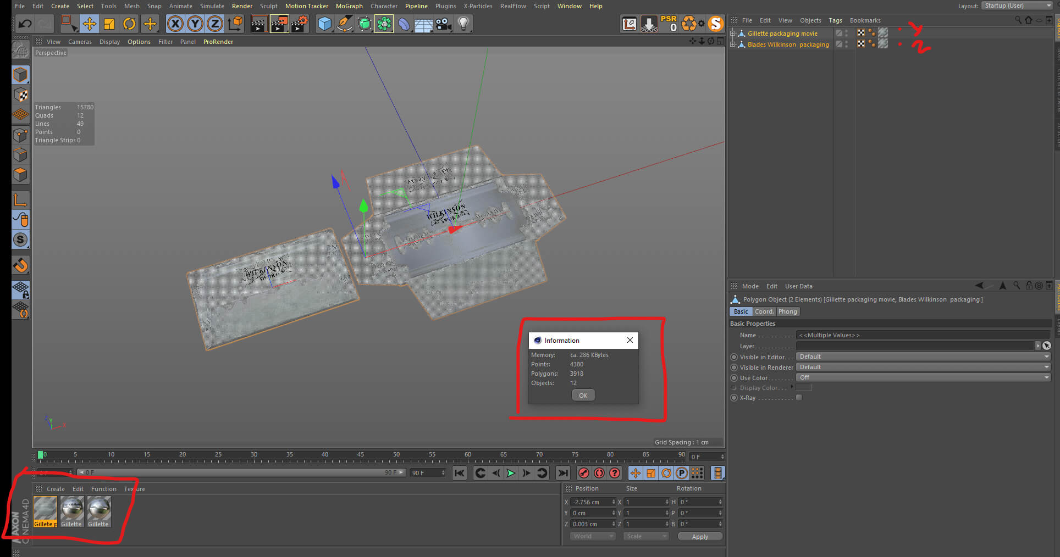
Task: Select the Scale tool icon
Action: (109, 24)
